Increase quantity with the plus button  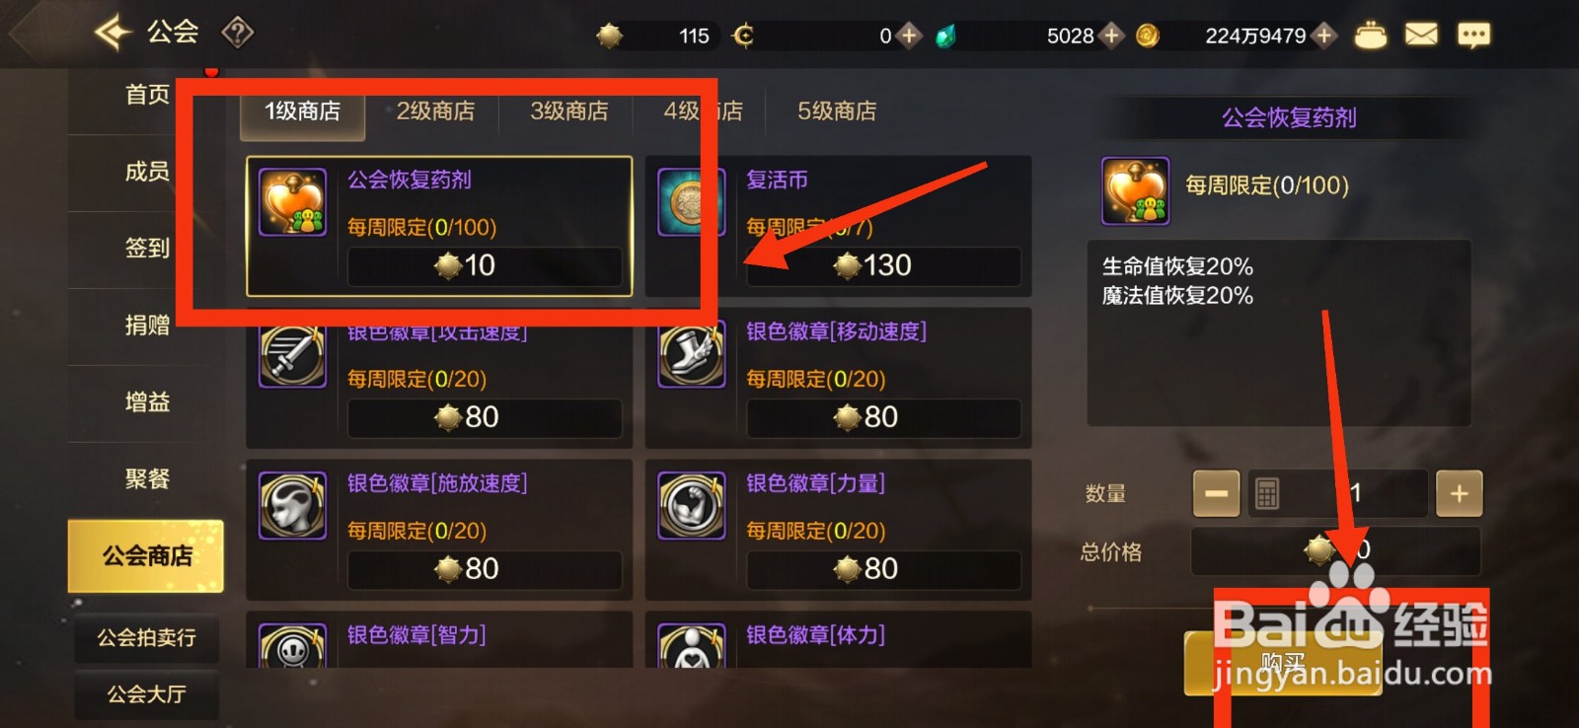1459,493
